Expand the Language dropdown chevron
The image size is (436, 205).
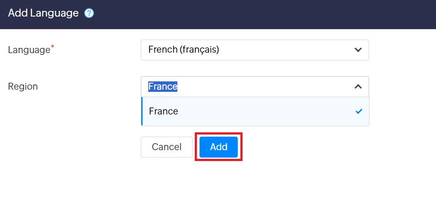pos(358,50)
